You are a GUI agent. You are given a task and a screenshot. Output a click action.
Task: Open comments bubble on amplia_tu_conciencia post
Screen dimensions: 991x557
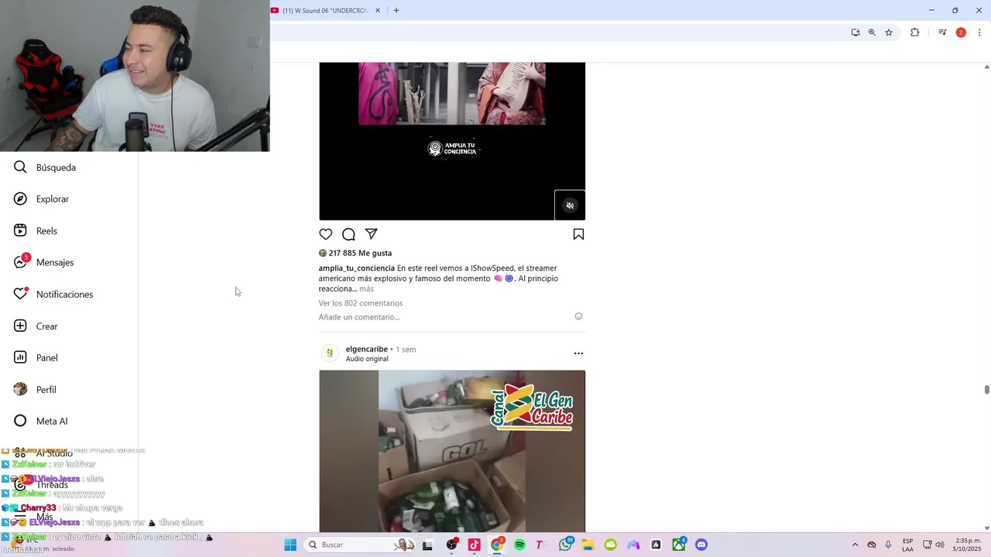tap(348, 234)
